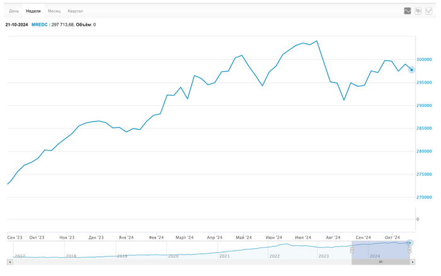
Task: Switch to the Месяц interval tab
Action: [54, 11]
